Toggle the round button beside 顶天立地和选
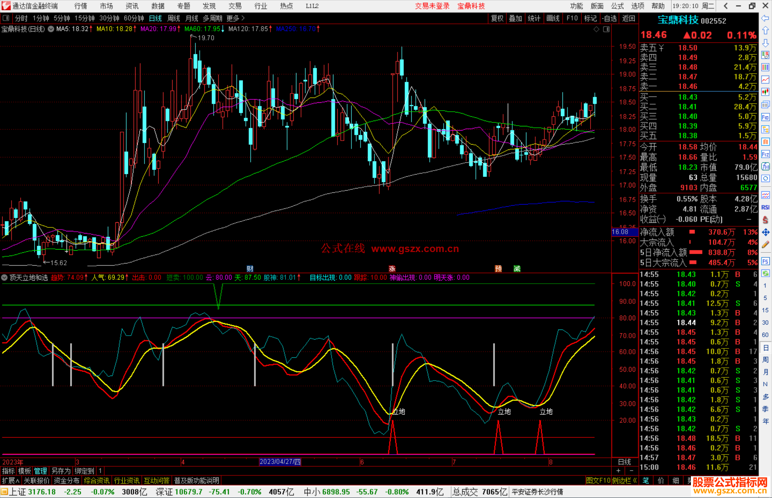The height and width of the screenshot is (498, 772). [x=5, y=277]
